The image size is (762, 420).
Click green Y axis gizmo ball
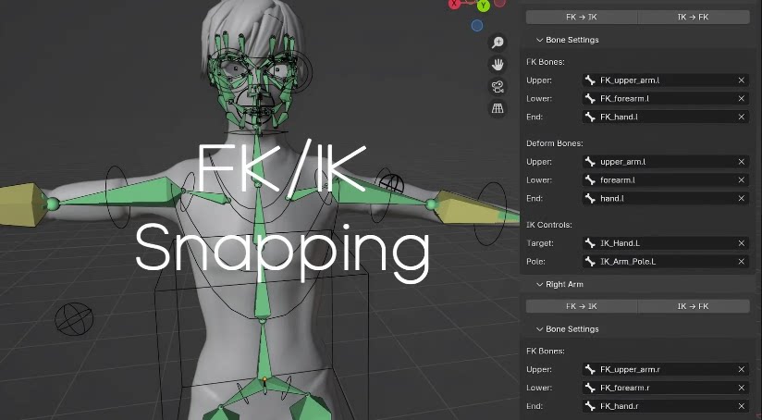(x=483, y=6)
